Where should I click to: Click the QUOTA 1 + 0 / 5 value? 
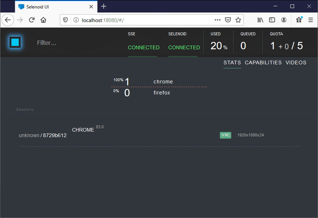[286, 46]
